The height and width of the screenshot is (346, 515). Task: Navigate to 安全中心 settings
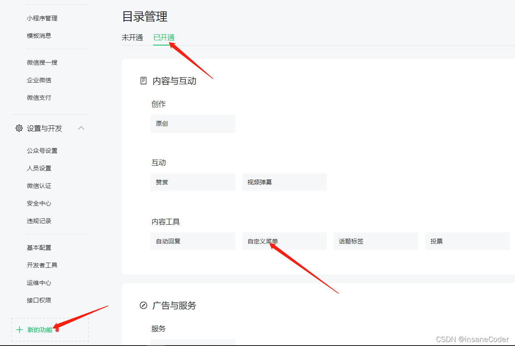pyautogui.click(x=39, y=203)
